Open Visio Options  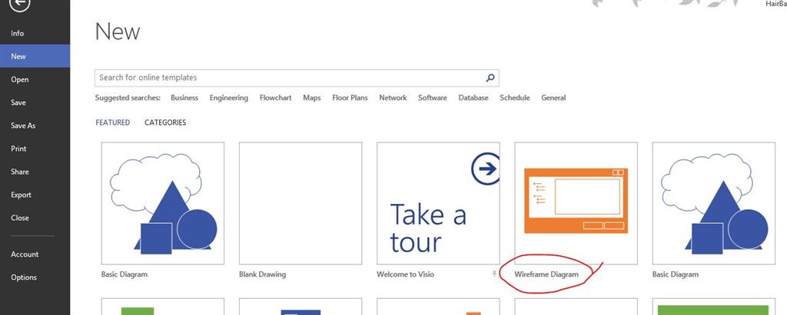click(24, 277)
